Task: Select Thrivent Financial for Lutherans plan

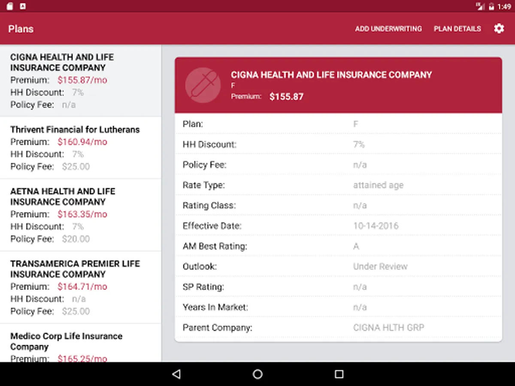Action: click(81, 148)
